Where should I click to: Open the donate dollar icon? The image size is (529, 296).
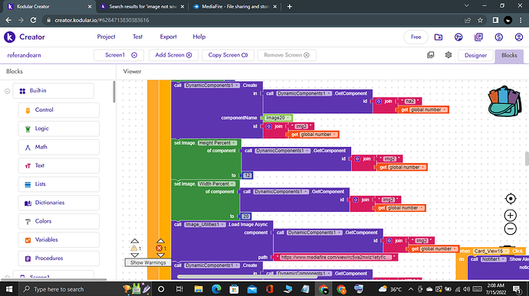(x=499, y=37)
